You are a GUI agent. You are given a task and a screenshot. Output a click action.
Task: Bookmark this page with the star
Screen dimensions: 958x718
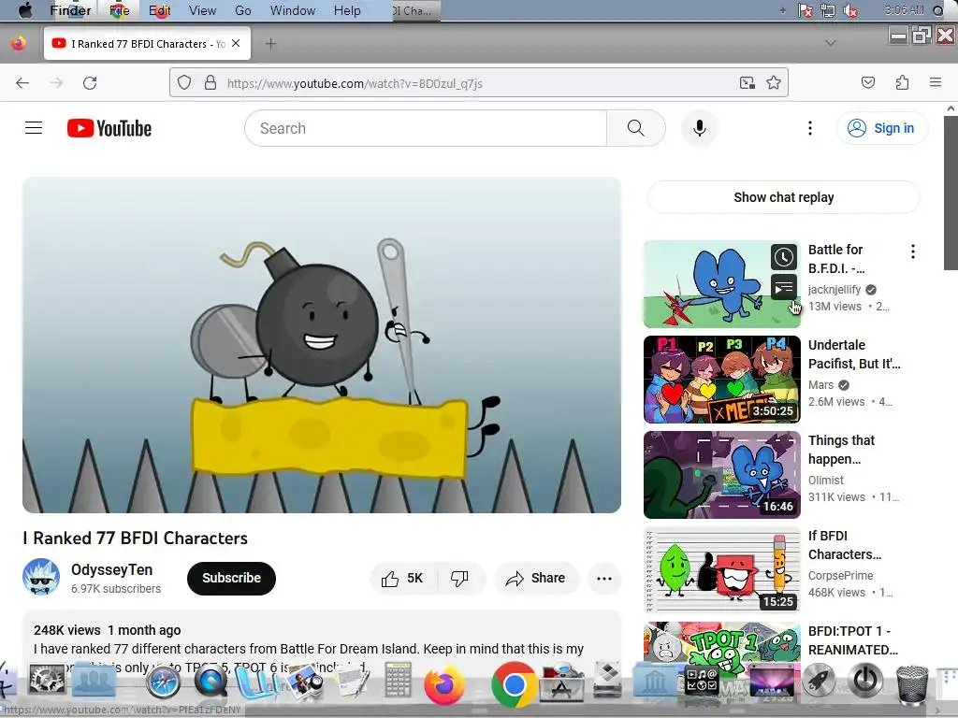point(774,82)
